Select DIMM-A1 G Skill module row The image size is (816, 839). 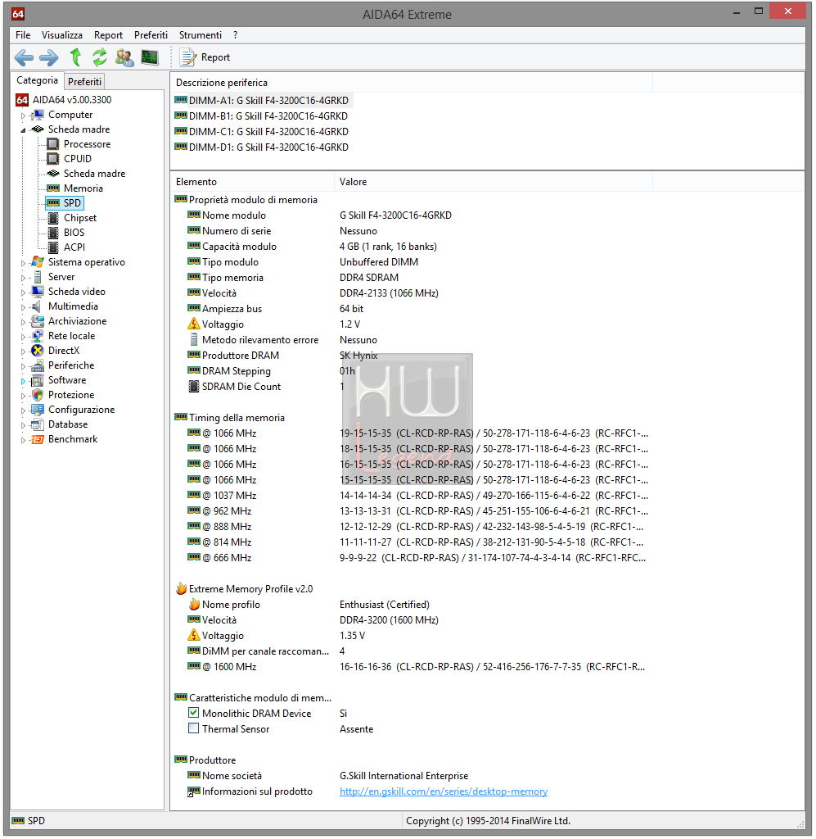pos(263,101)
